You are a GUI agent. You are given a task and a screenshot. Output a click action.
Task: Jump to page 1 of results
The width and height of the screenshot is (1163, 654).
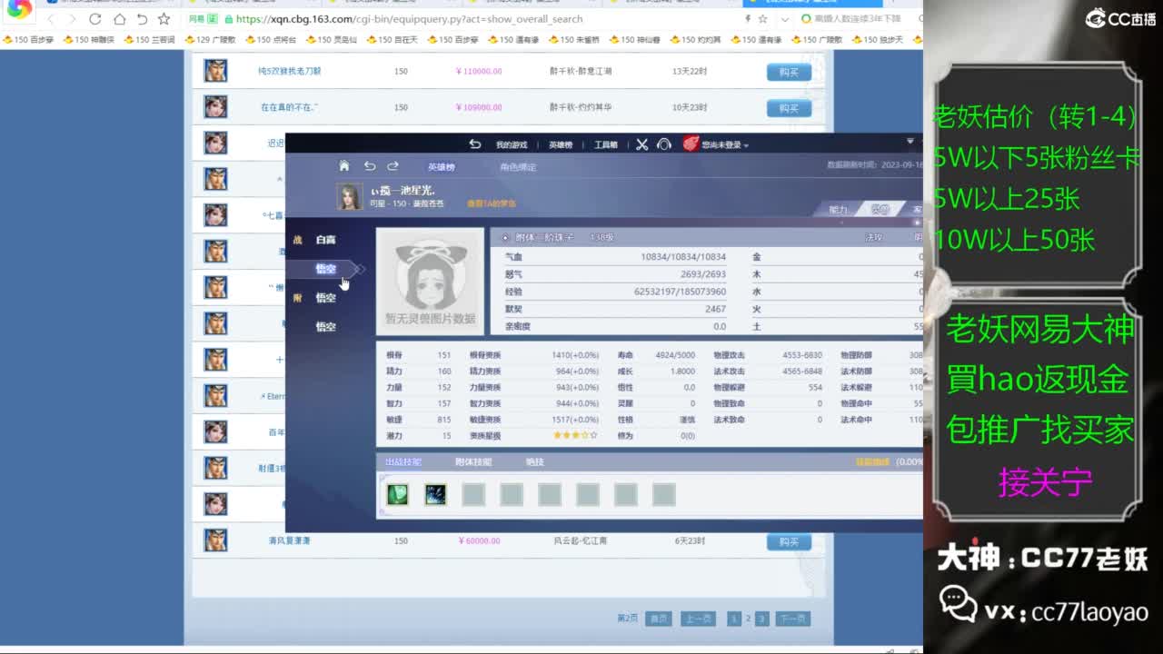tap(734, 619)
